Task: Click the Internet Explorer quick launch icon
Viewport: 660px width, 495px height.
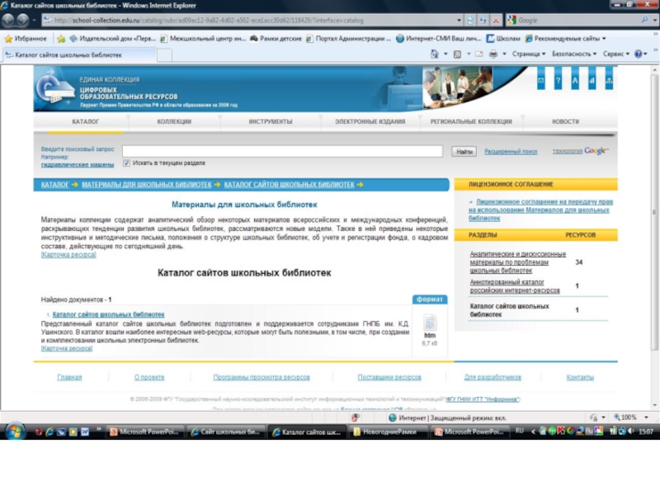Action: pyautogui.click(x=49, y=431)
